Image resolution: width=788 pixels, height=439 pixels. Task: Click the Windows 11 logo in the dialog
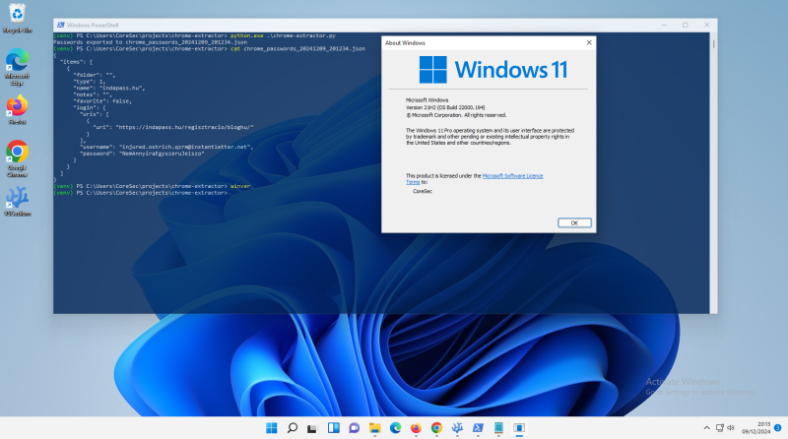(493, 69)
